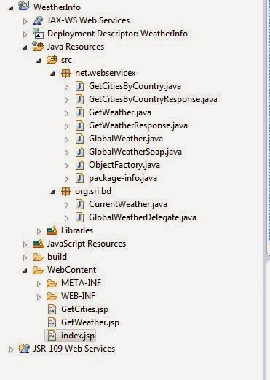270x380 pixels.
Task: Expand GlobalWeatherSoap.java members
Action: [x=66, y=152]
